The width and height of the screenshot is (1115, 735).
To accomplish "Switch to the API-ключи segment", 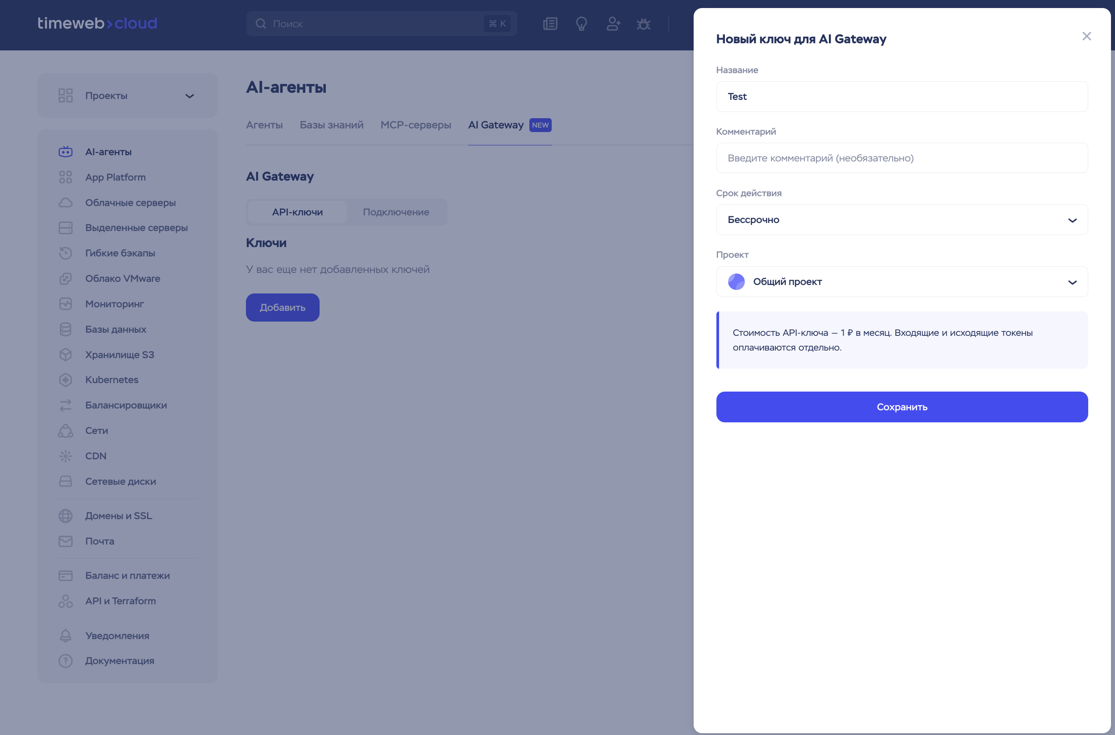I will coord(297,212).
